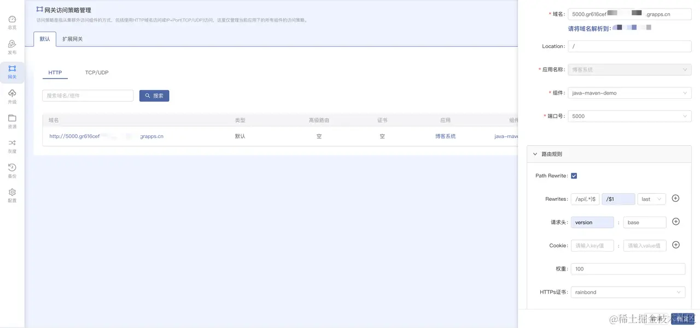The width and height of the screenshot is (700, 328).
Task: Open the 组件 dropdown showing java-maven-demo
Action: tap(629, 93)
